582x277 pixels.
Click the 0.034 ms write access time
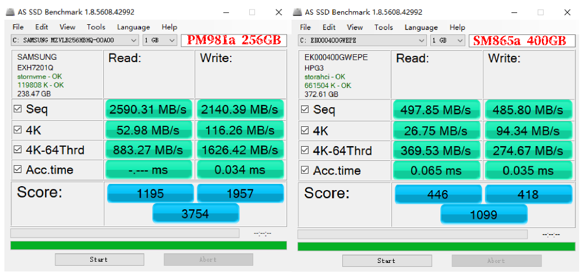pyautogui.click(x=240, y=170)
